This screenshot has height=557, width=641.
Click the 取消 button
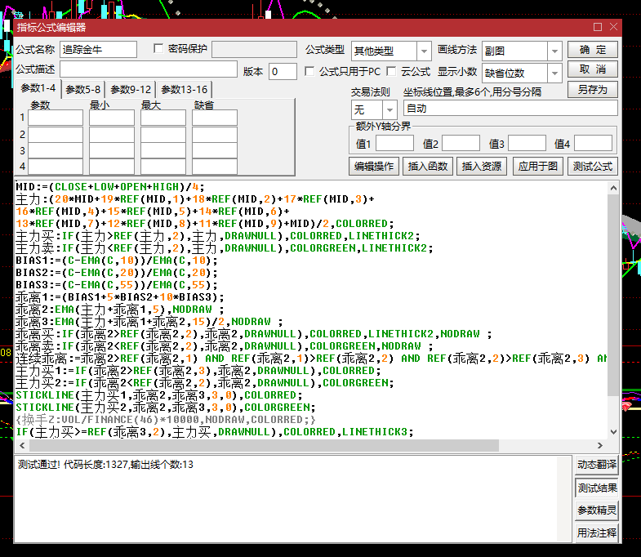(x=592, y=69)
